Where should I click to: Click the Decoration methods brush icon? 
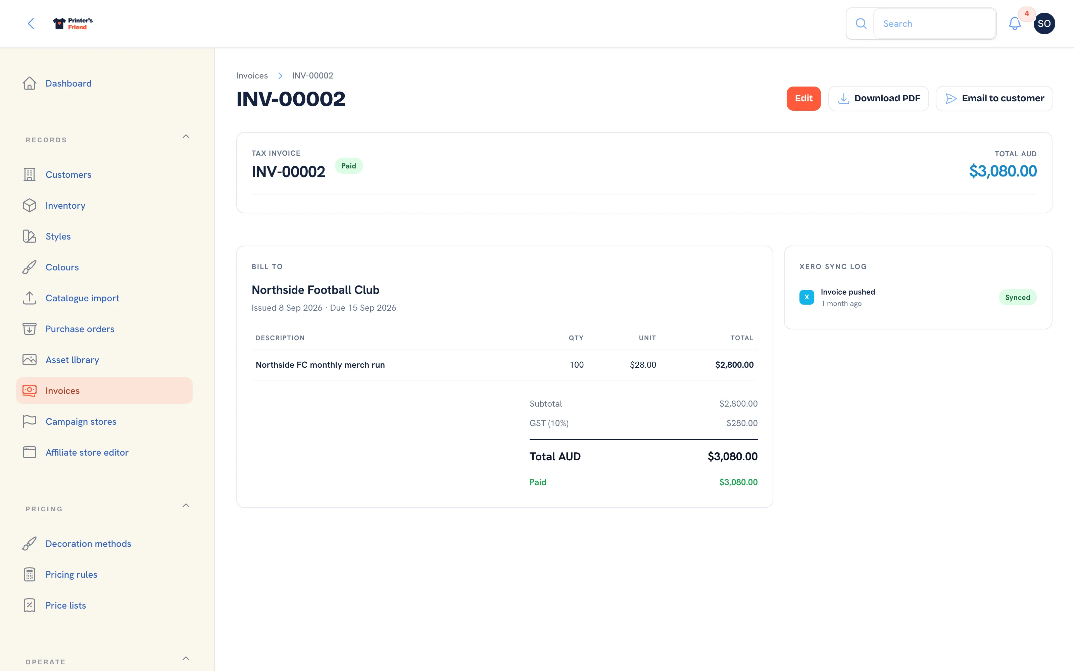click(x=29, y=544)
